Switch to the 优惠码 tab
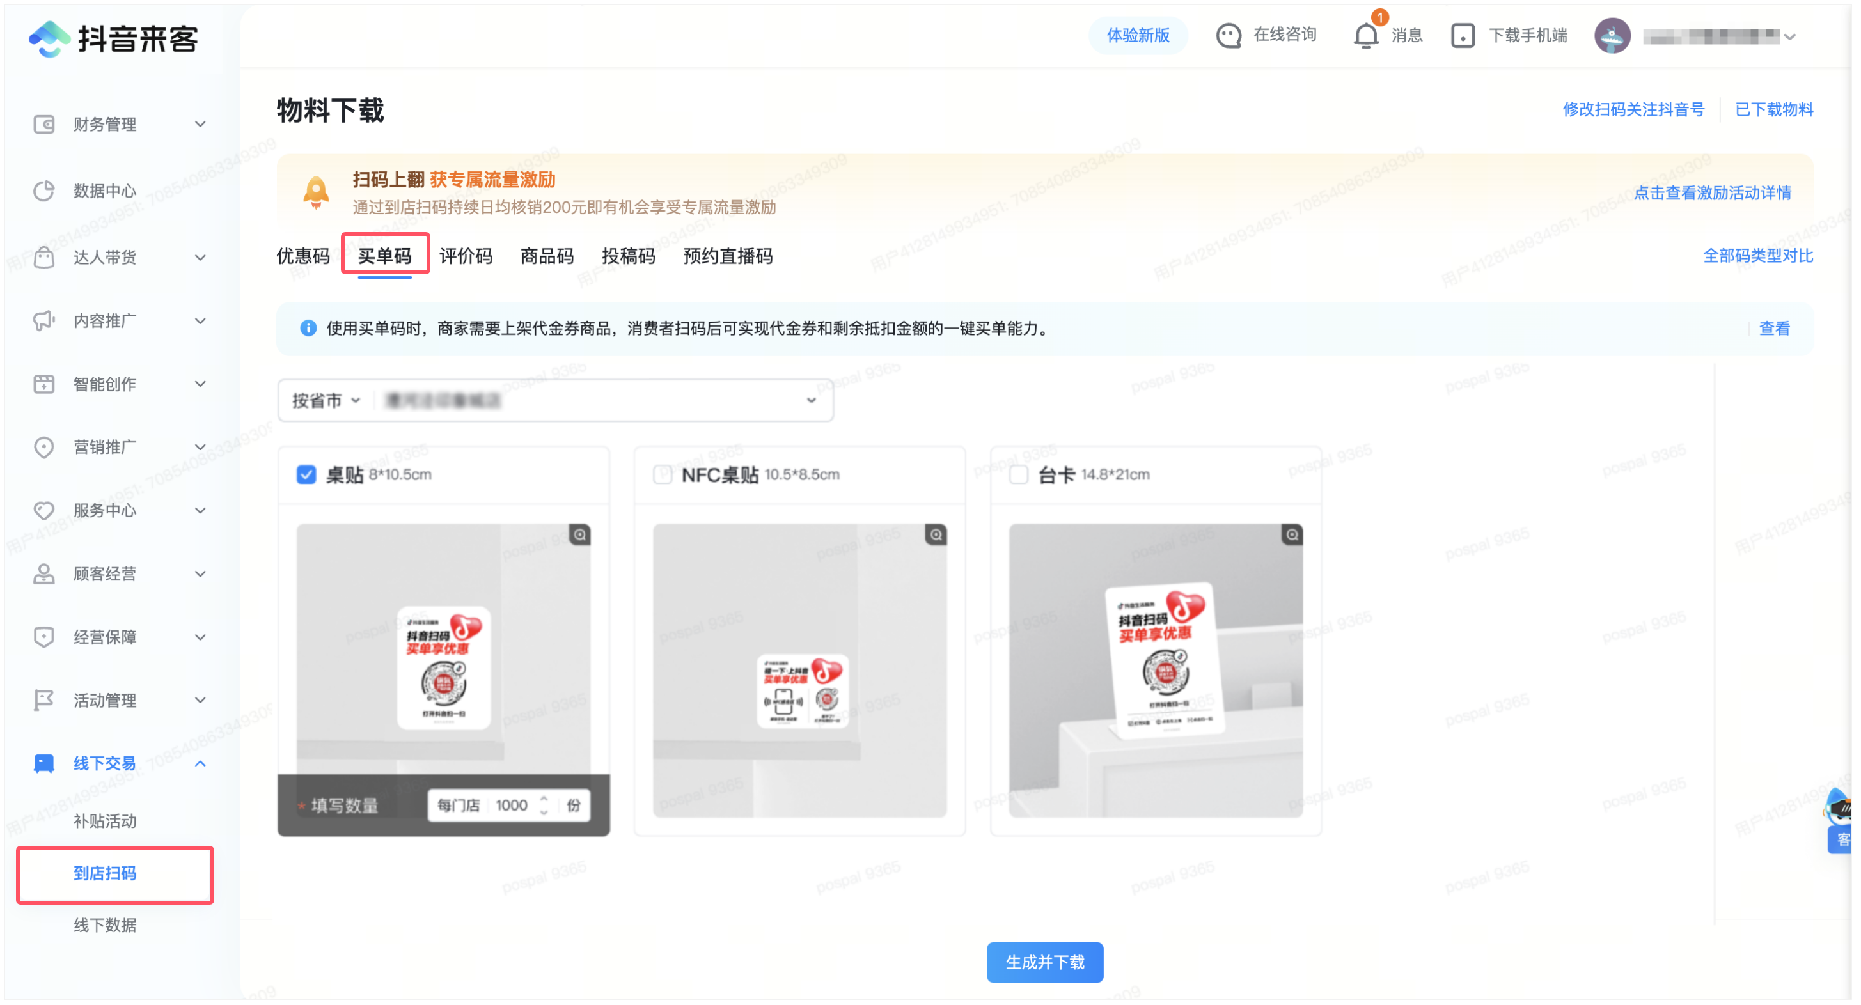Screen dimensions: 1861x1005 pos(302,256)
